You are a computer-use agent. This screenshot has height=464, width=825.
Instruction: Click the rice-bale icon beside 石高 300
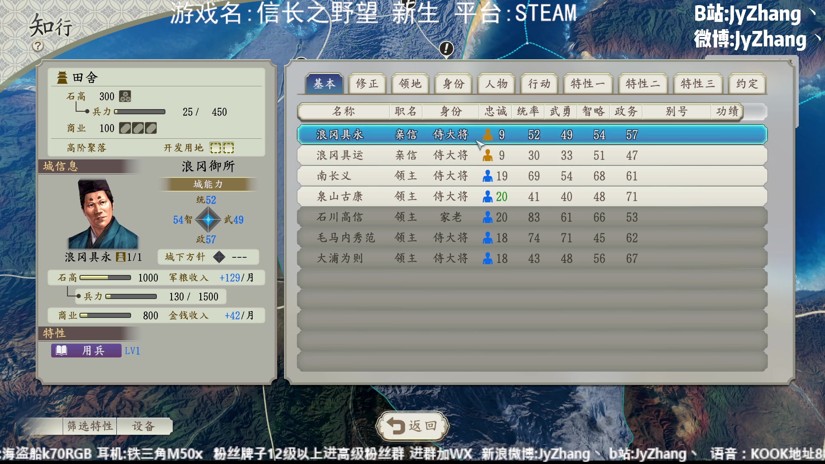point(125,96)
